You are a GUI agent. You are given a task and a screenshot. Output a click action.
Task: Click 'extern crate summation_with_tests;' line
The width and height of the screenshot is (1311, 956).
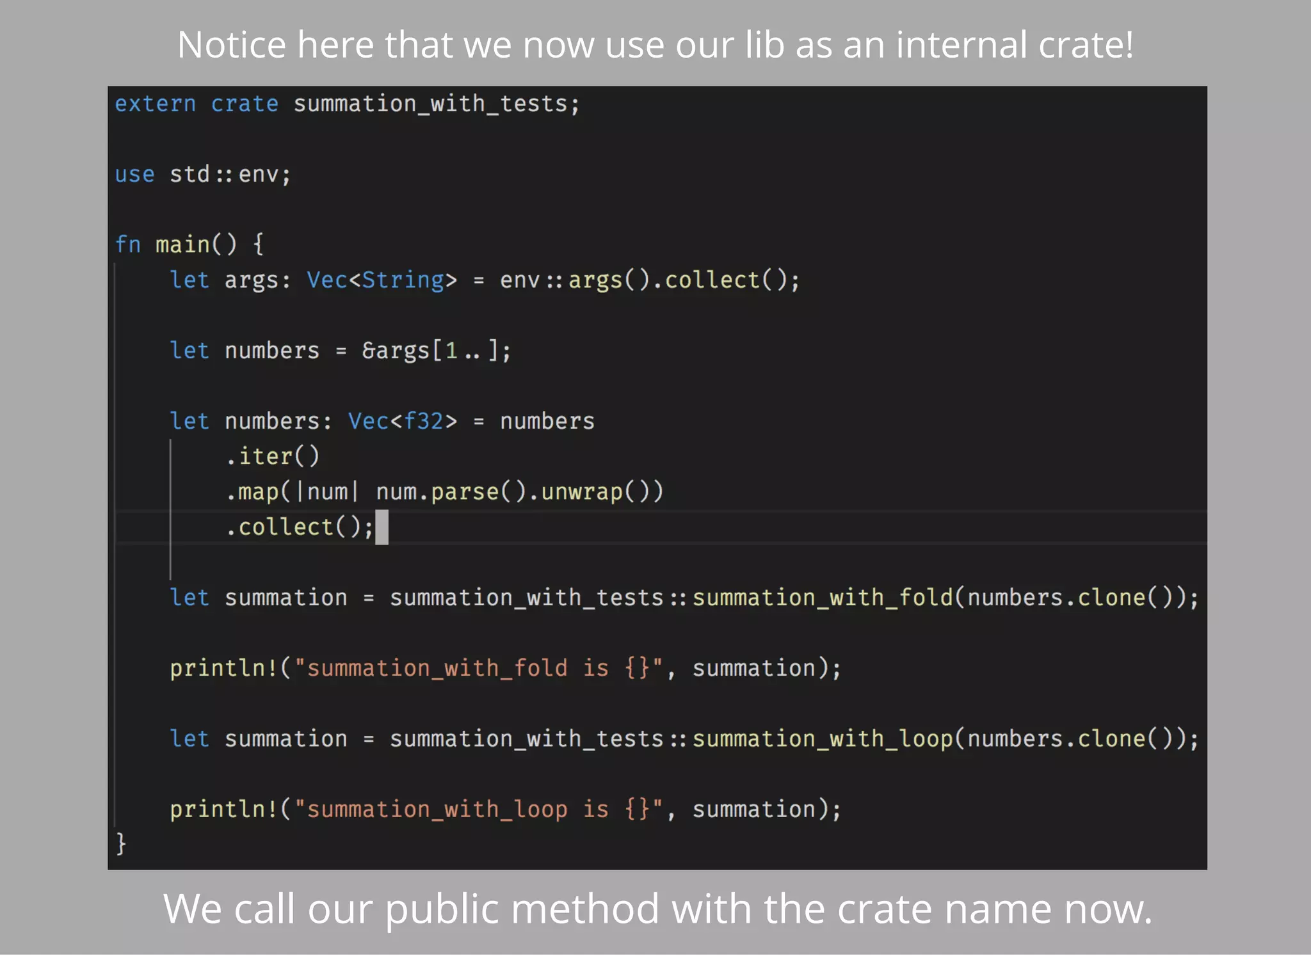point(347,104)
